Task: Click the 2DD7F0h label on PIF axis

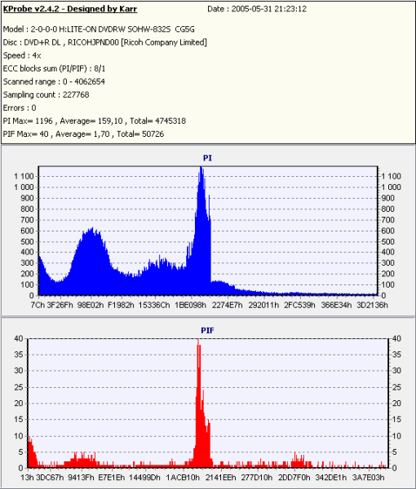Action: pos(294,478)
